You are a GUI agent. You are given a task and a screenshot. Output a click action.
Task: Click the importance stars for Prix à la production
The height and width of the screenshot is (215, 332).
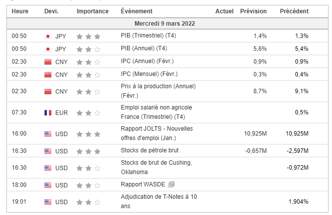(x=89, y=91)
